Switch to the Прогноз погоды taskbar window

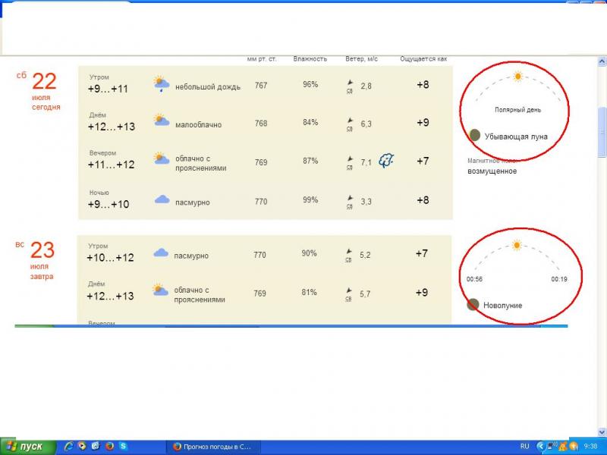click(212, 447)
